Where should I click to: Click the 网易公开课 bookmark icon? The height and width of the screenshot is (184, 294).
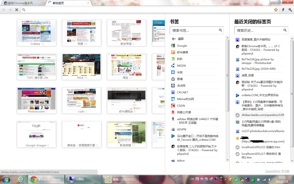(x=173, y=112)
